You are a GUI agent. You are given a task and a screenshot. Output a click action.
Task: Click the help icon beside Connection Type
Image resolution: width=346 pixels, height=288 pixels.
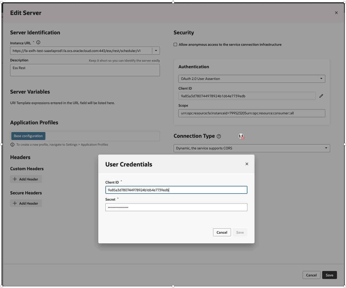coord(219,136)
